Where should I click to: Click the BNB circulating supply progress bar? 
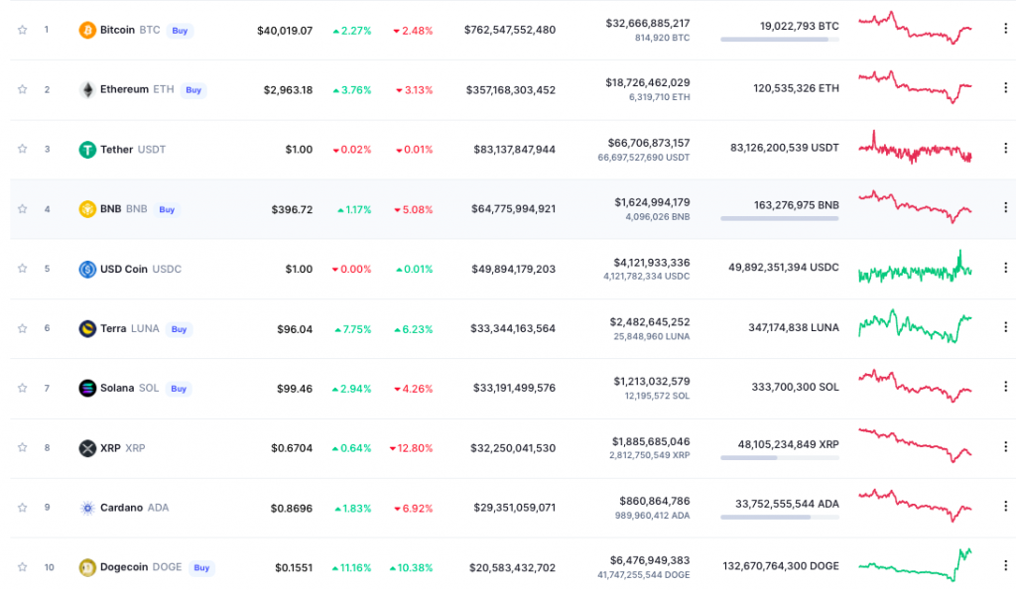780,218
